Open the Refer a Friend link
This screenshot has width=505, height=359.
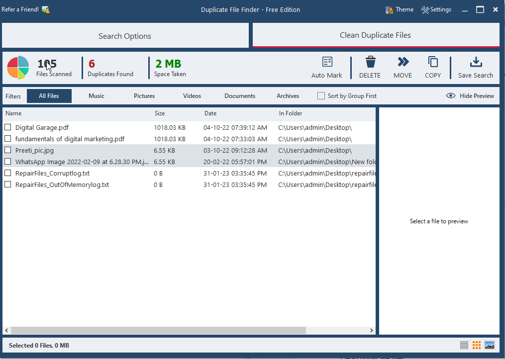(21, 8)
